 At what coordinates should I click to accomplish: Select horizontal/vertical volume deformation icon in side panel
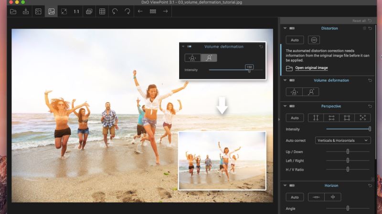coord(294,92)
